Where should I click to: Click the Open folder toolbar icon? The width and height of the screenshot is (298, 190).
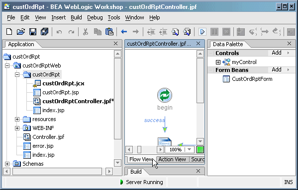tap(21, 32)
